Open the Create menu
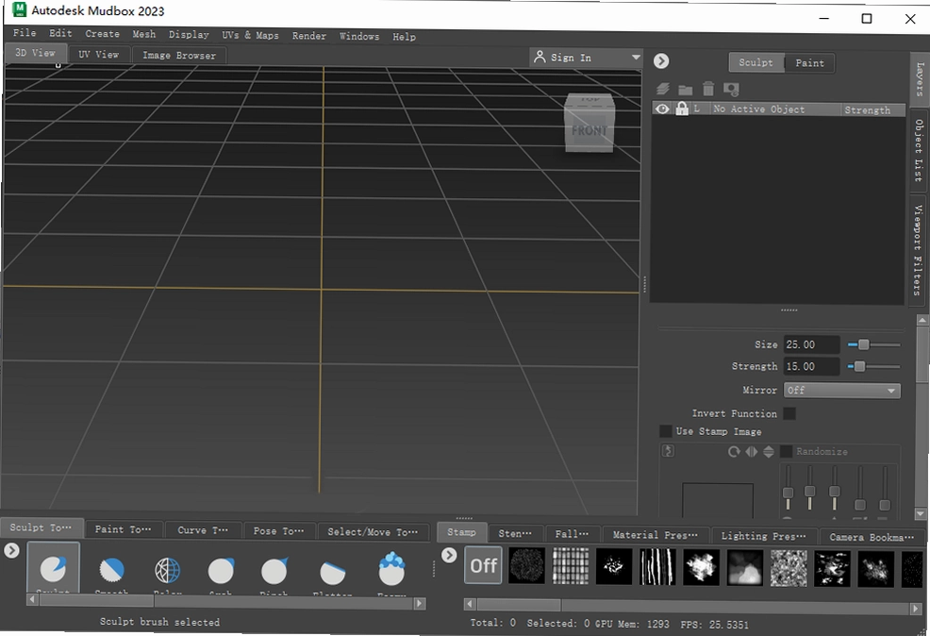The height and width of the screenshot is (636, 930). tap(102, 34)
